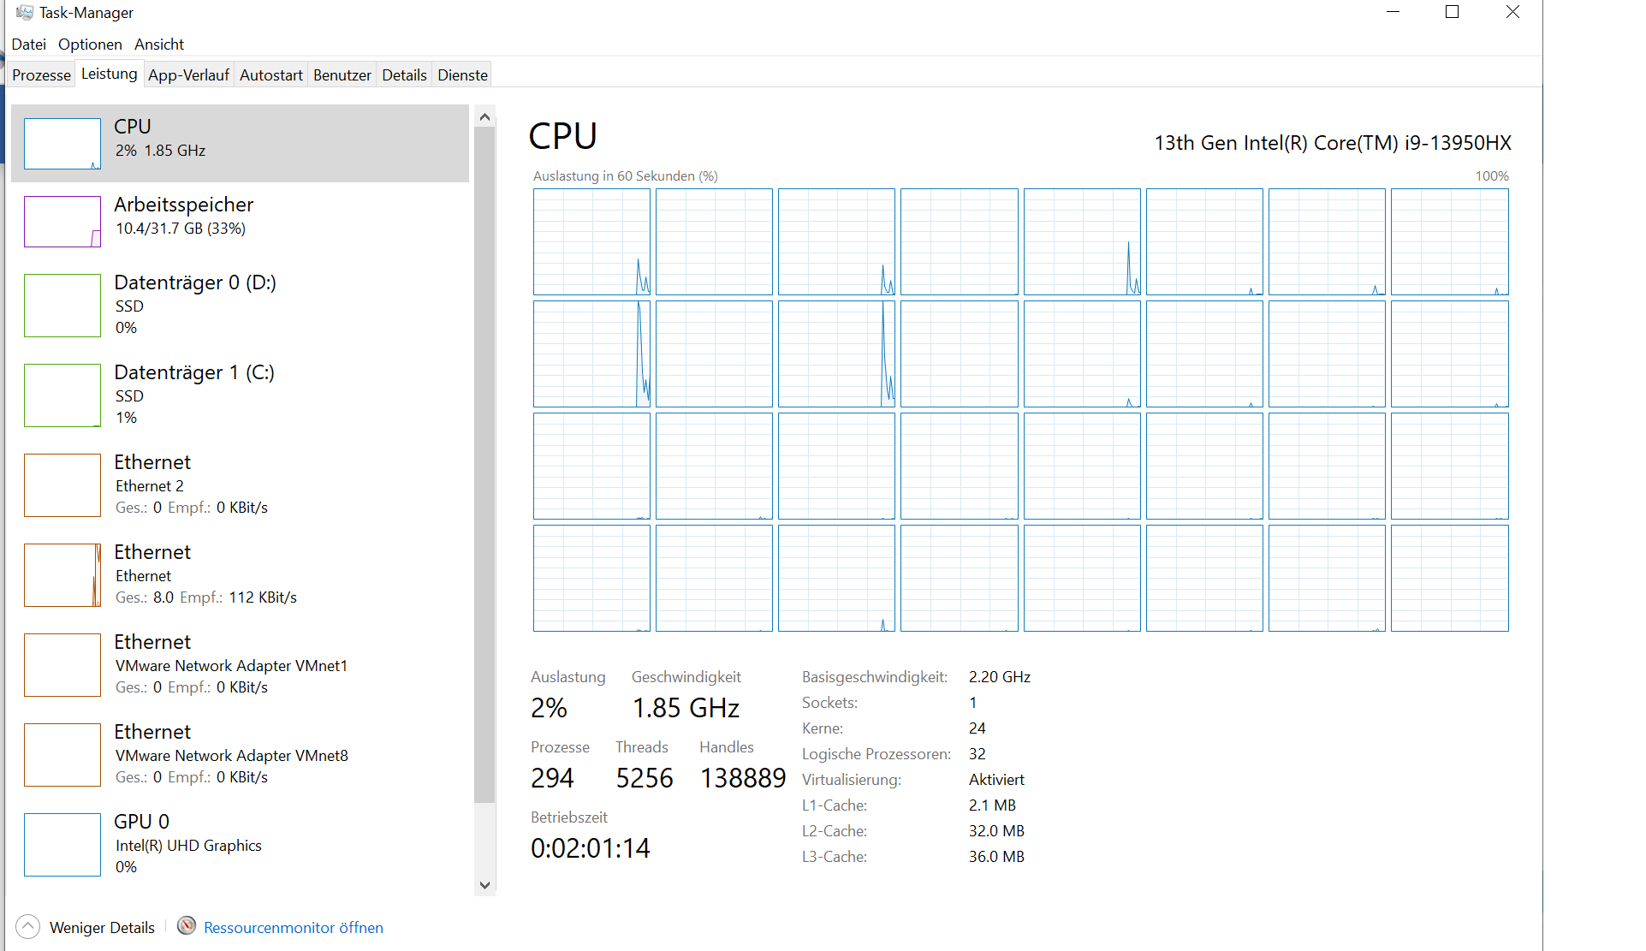Collapse view with Weniger Details chevron
The image size is (1646, 951).
coord(27,927)
